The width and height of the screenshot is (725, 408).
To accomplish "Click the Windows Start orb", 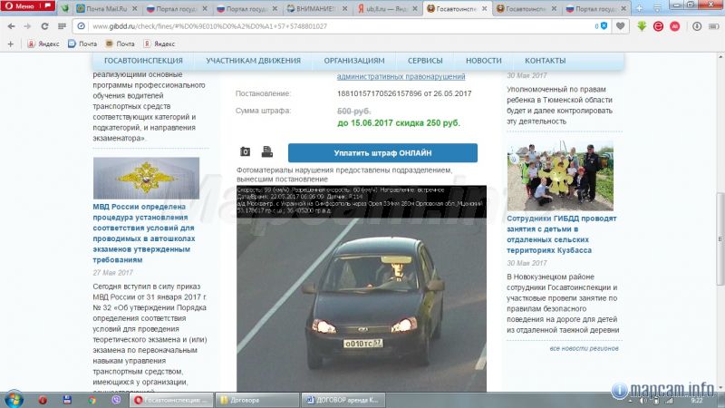I will tap(14, 399).
